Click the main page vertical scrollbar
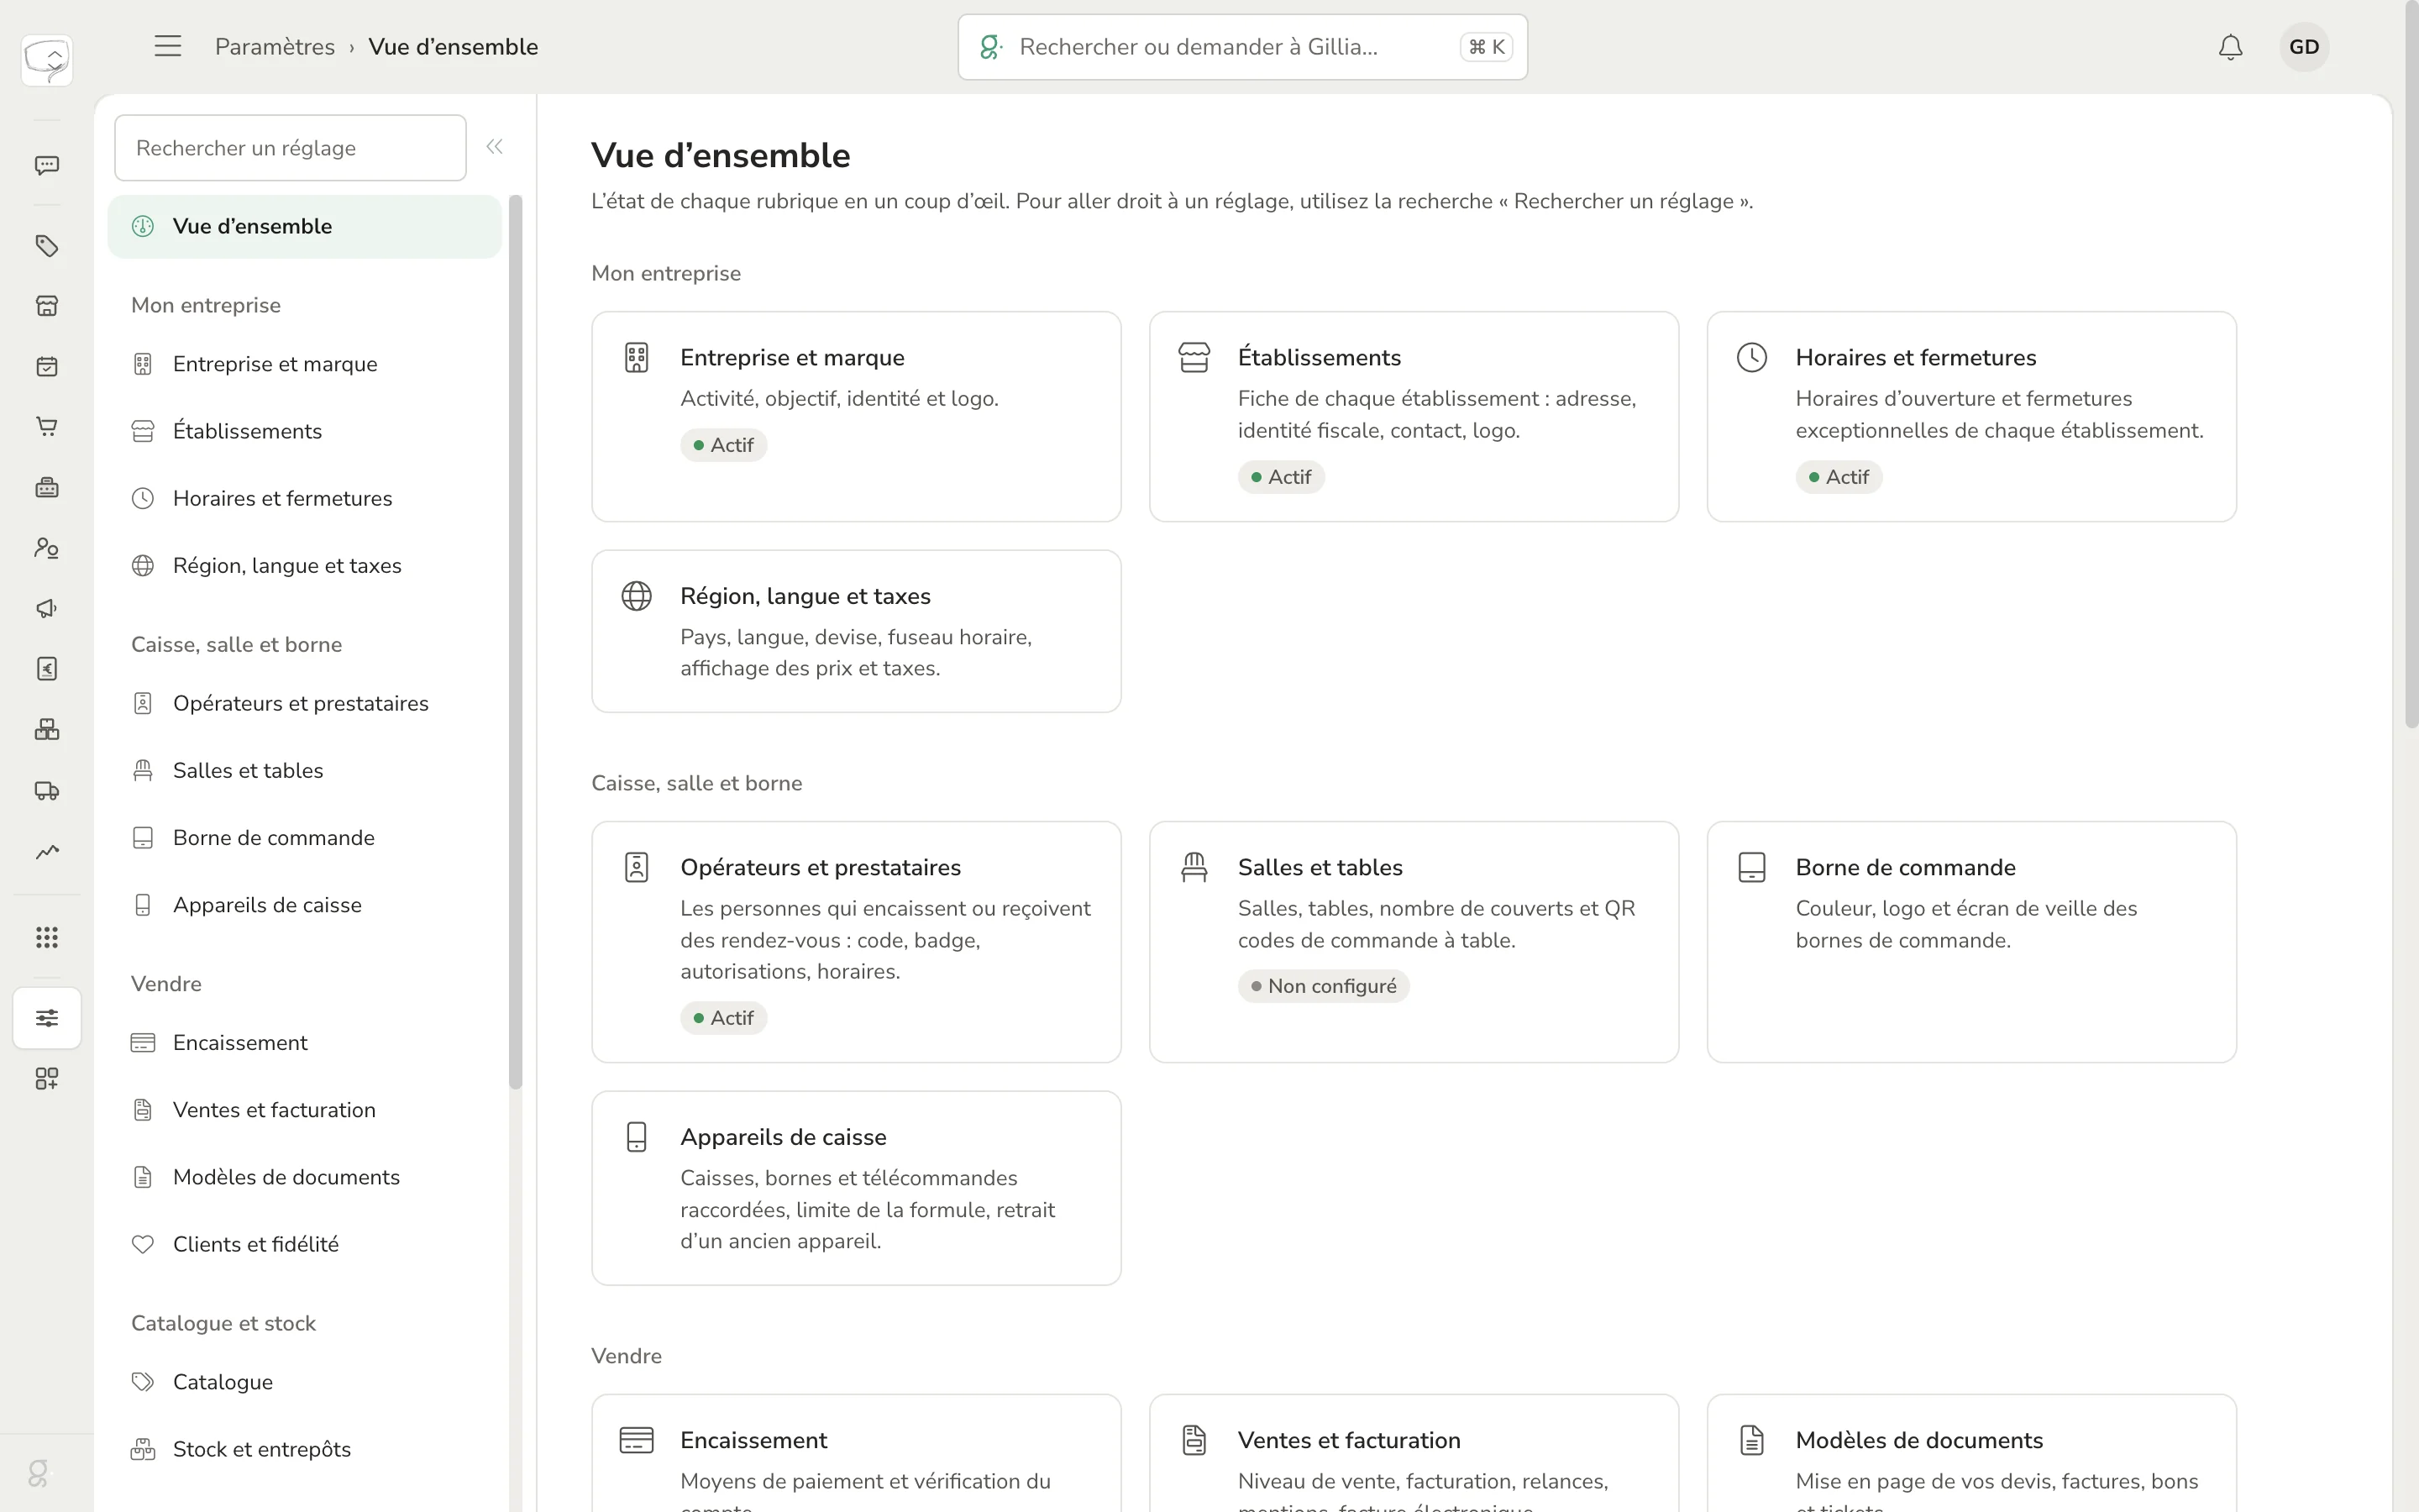The image size is (2419, 1512). click(2411, 365)
